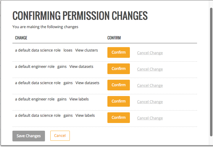This screenshot has height=147, width=213.
Task: Confirm engineer role gaining View datasets
Action: 118,69
